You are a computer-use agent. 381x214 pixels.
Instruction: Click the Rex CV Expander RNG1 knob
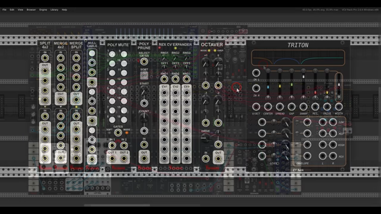(164, 58)
